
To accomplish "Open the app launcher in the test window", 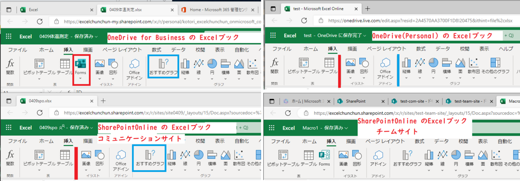I will click(274, 36).
